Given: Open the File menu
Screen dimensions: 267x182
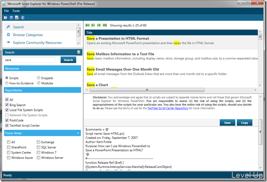Looking at the screenshot, I should click(7, 11).
